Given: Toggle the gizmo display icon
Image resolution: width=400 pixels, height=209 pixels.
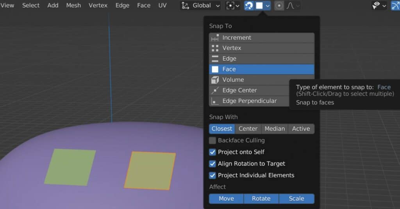Looking at the screenshot, I should [395, 5].
